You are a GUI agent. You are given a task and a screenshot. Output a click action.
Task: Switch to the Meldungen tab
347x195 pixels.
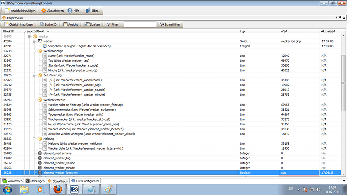tap(35, 181)
